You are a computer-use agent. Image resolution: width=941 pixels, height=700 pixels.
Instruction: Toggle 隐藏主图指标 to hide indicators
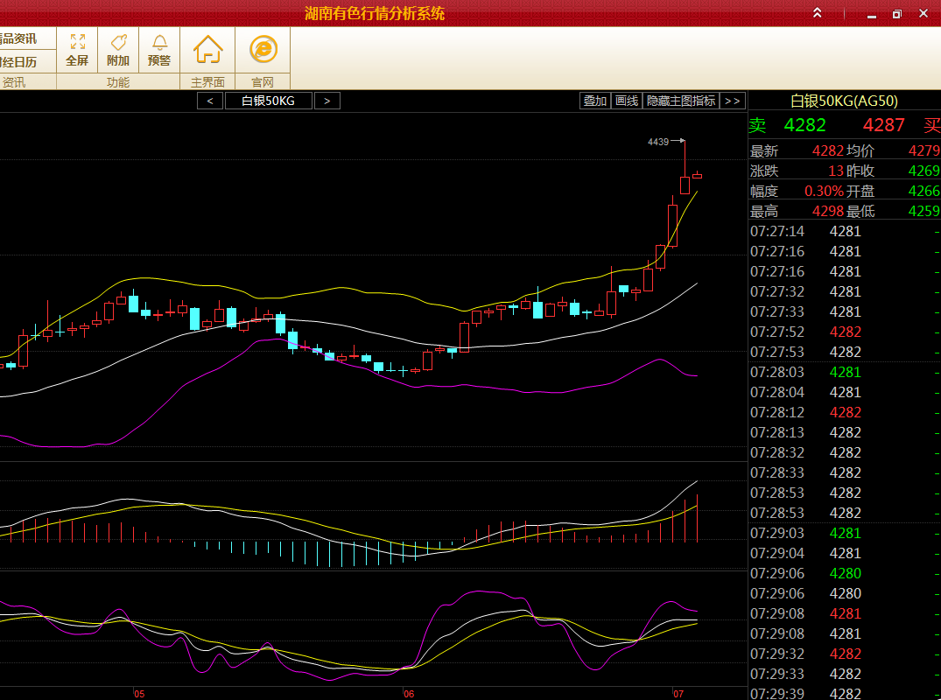tap(680, 101)
